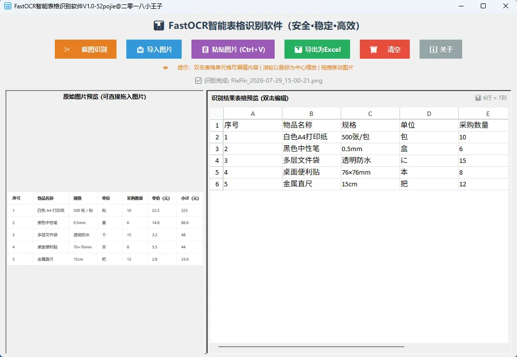
Task: Select cell 本 in column D
Action: tap(429, 172)
